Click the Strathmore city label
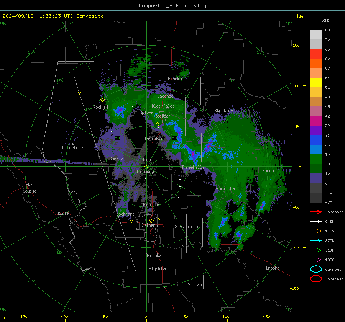The width and height of the screenshot is (345, 322). pyautogui.click(x=186, y=227)
